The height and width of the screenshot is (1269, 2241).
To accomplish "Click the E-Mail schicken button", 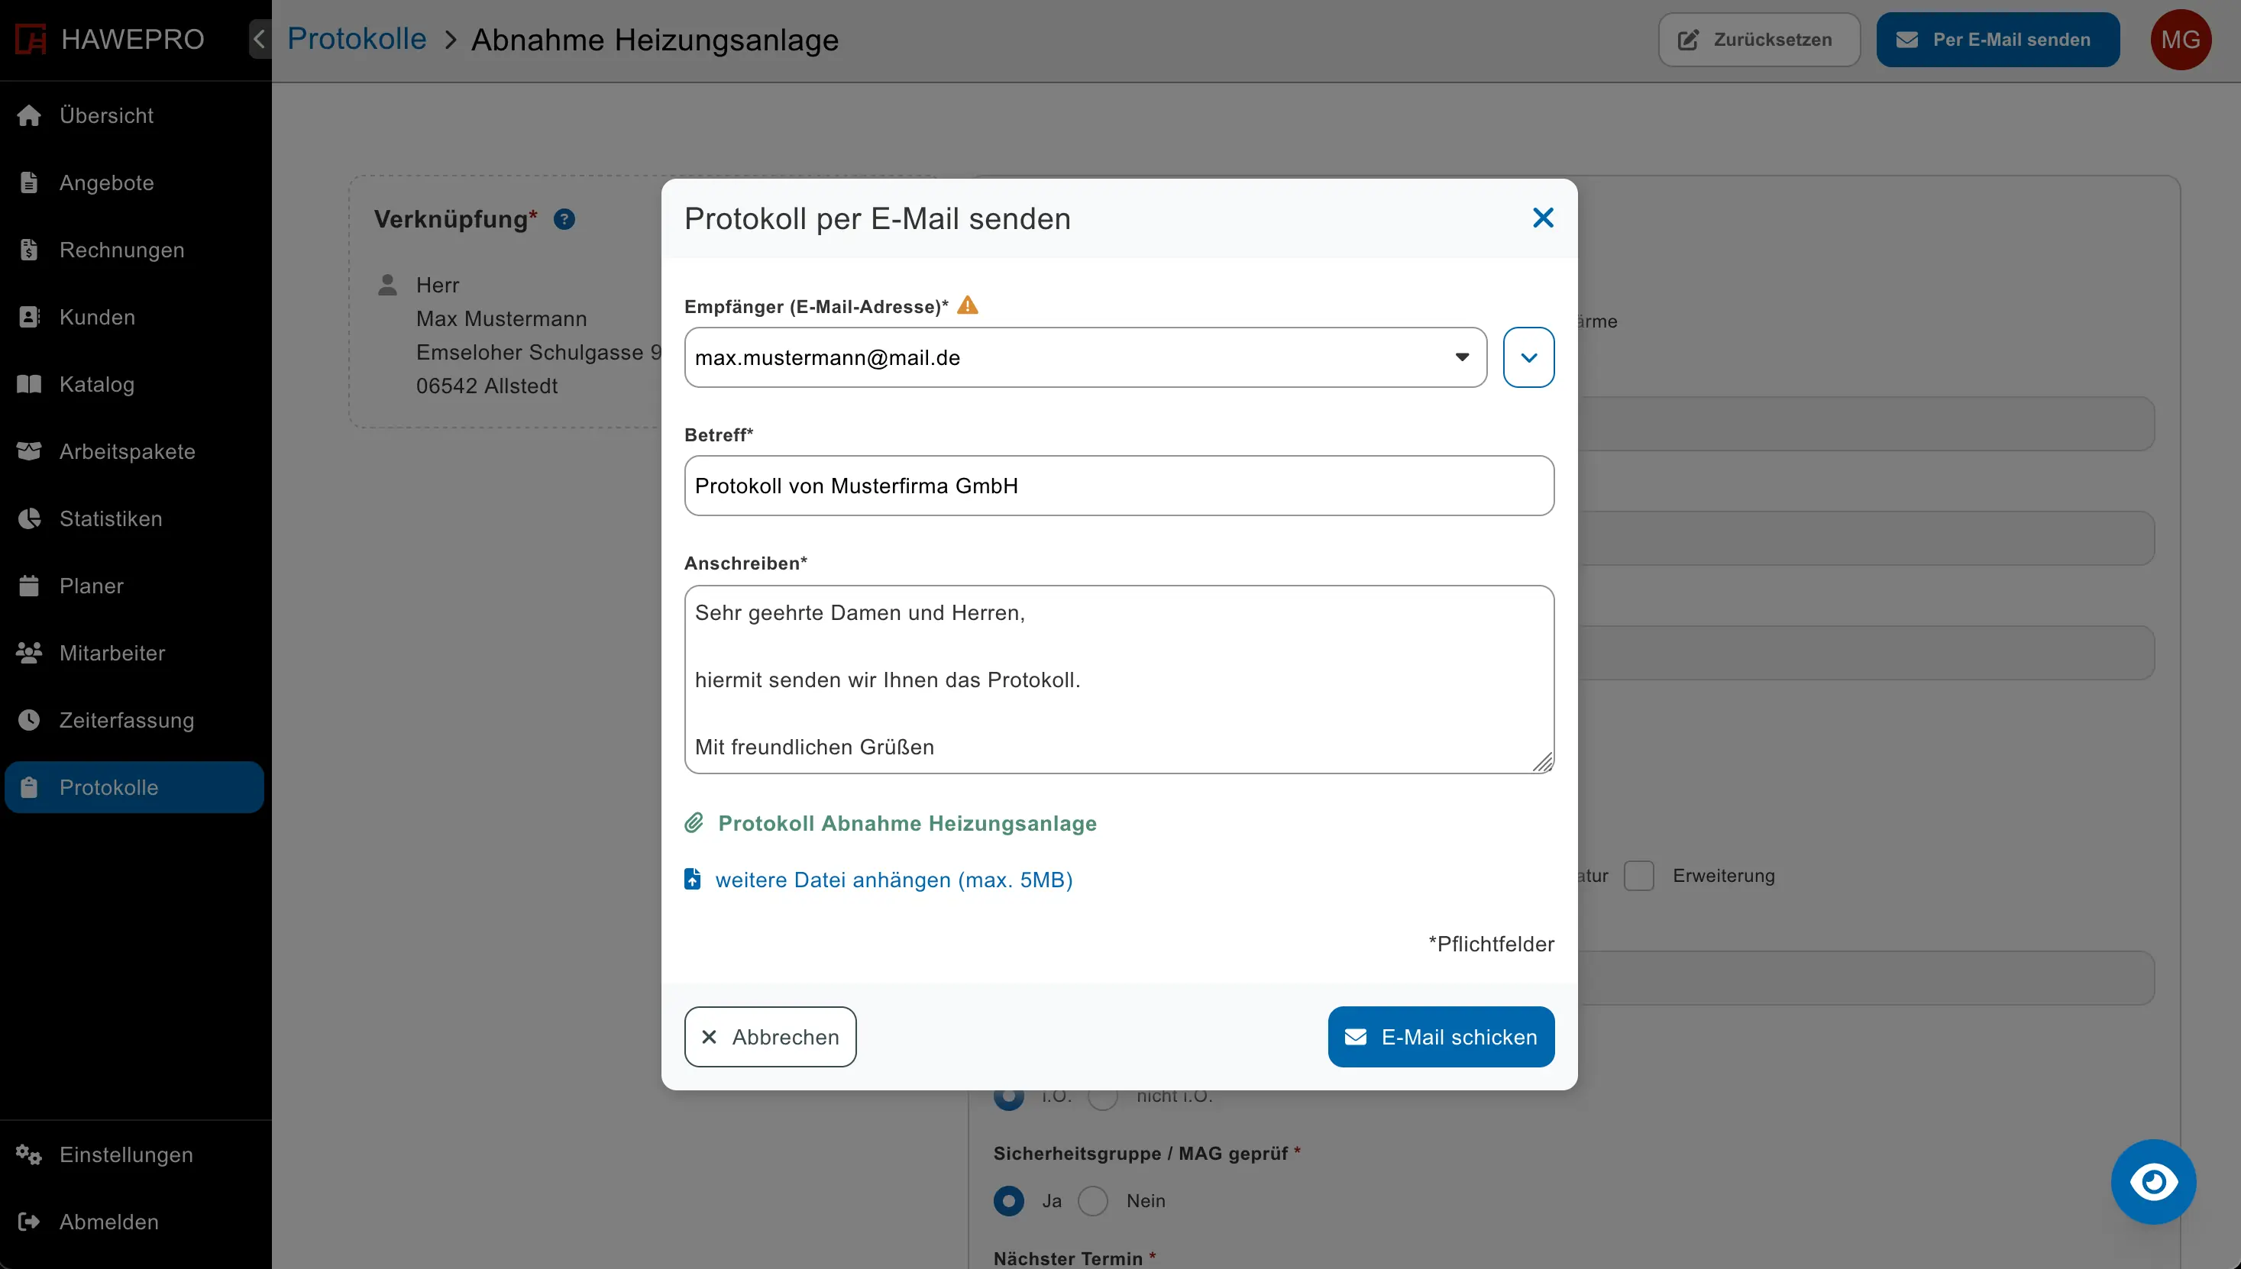I will (1440, 1036).
